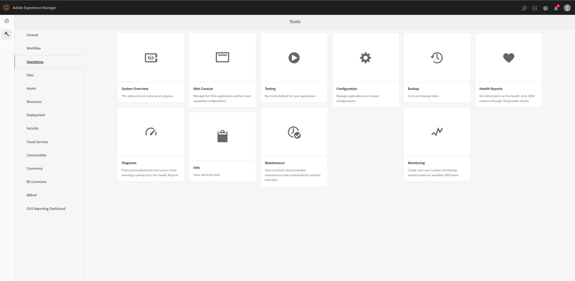575x281 pixels.
Task: Click the Web Console window icon
Action: click(222, 57)
